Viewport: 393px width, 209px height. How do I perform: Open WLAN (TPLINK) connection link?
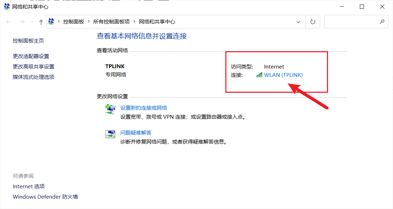(283, 75)
